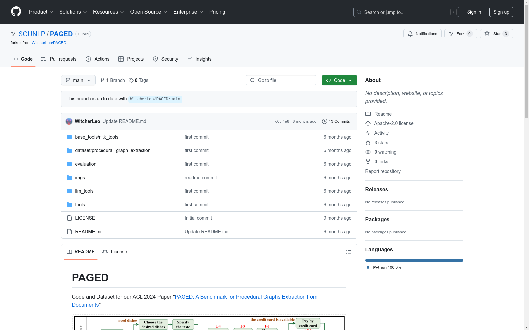Viewport: 529px width, 330px height.
Task: Click the Search or jump to field
Action: click(406, 12)
